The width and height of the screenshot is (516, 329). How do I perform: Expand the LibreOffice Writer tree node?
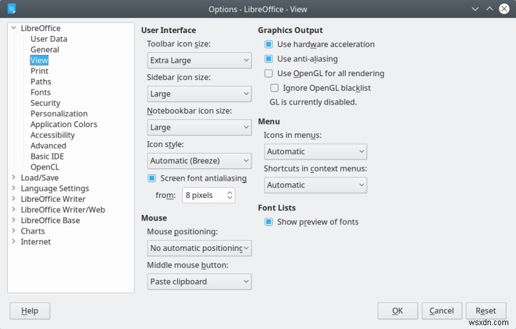14,199
